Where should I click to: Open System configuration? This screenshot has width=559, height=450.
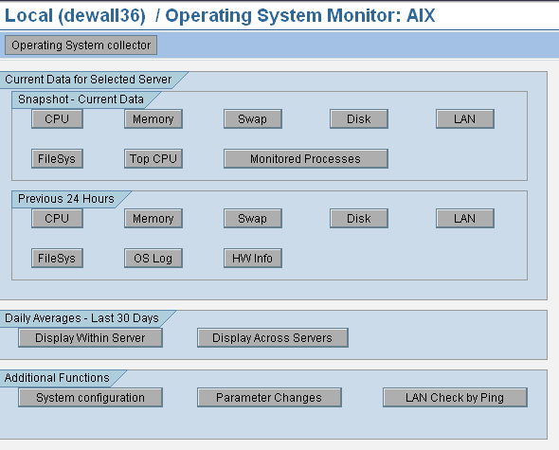pyautogui.click(x=90, y=398)
